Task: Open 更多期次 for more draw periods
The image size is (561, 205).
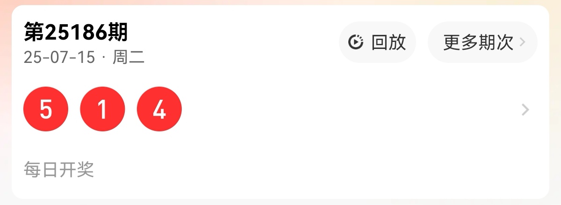Action: [482, 42]
